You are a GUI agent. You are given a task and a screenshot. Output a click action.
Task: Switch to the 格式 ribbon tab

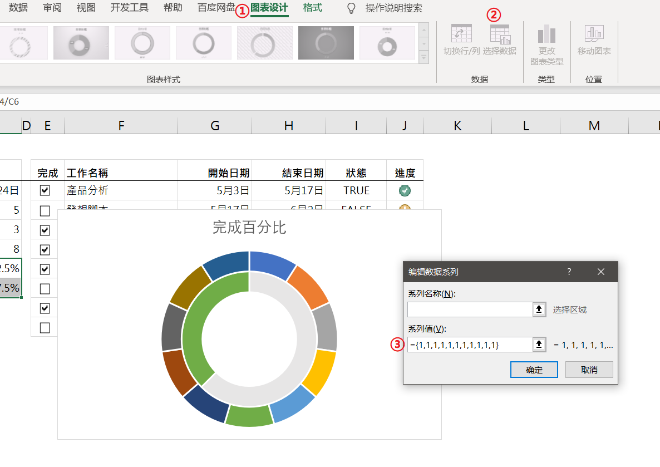point(313,8)
